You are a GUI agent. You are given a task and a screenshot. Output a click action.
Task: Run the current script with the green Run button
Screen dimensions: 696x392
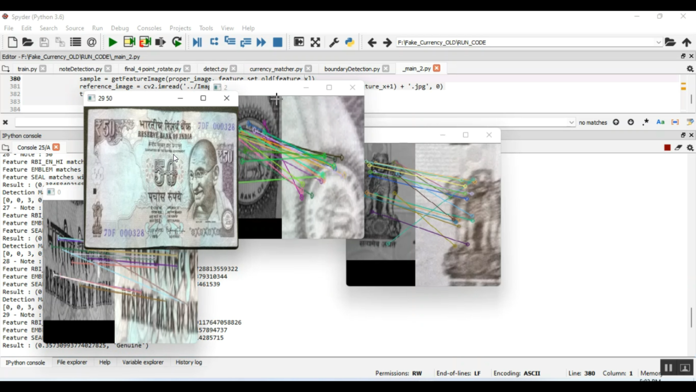[x=112, y=42]
